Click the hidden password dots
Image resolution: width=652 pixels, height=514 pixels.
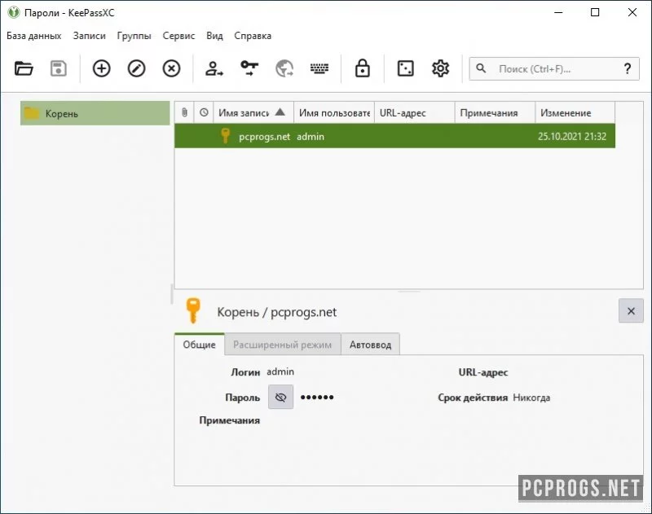[x=317, y=398]
